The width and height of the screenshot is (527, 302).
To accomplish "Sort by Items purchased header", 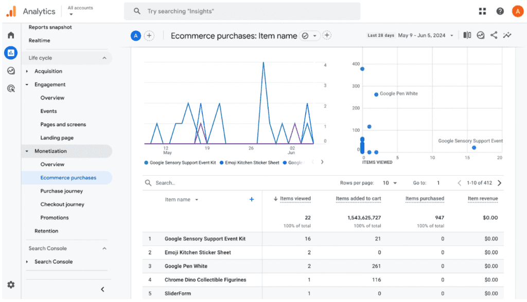I will pyautogui.click(x=425, y=198).
